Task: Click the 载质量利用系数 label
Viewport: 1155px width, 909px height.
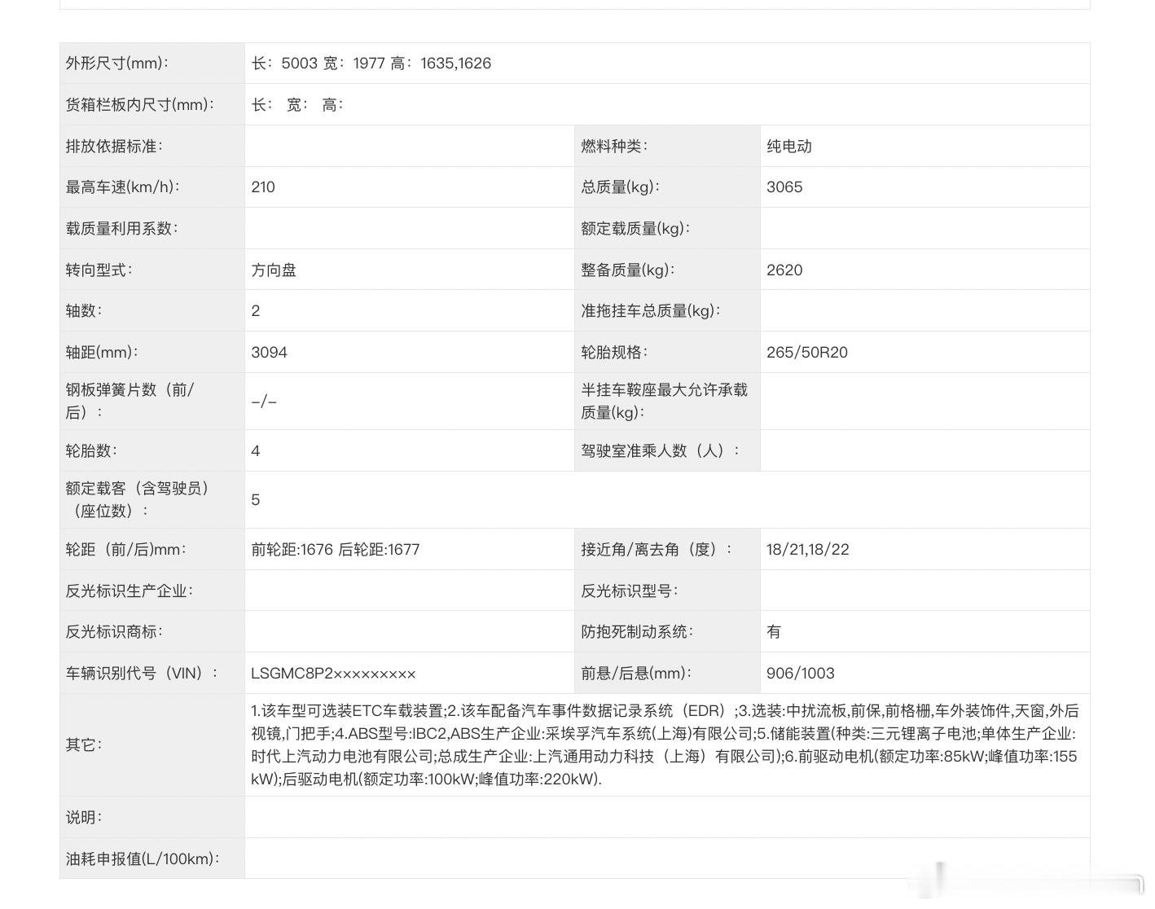Action: click(x=122, y=229)
